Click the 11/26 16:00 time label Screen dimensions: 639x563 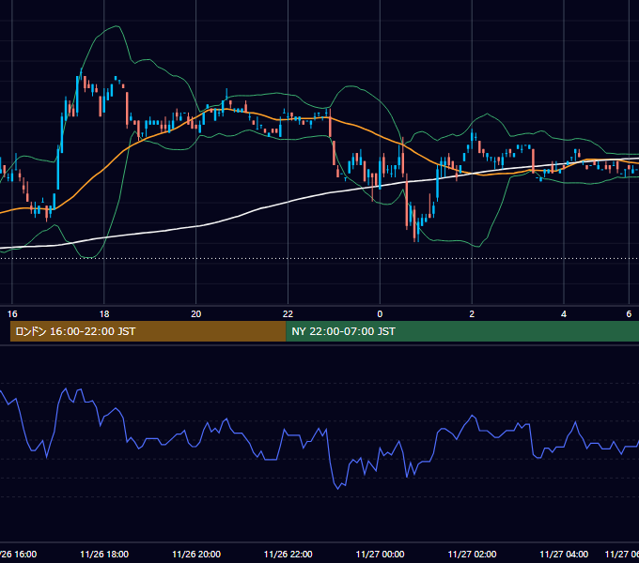pos(19,554)
